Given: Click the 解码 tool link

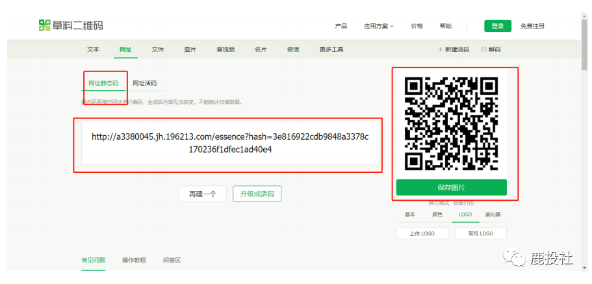Looking at the screenshot, I should point(491,49).
